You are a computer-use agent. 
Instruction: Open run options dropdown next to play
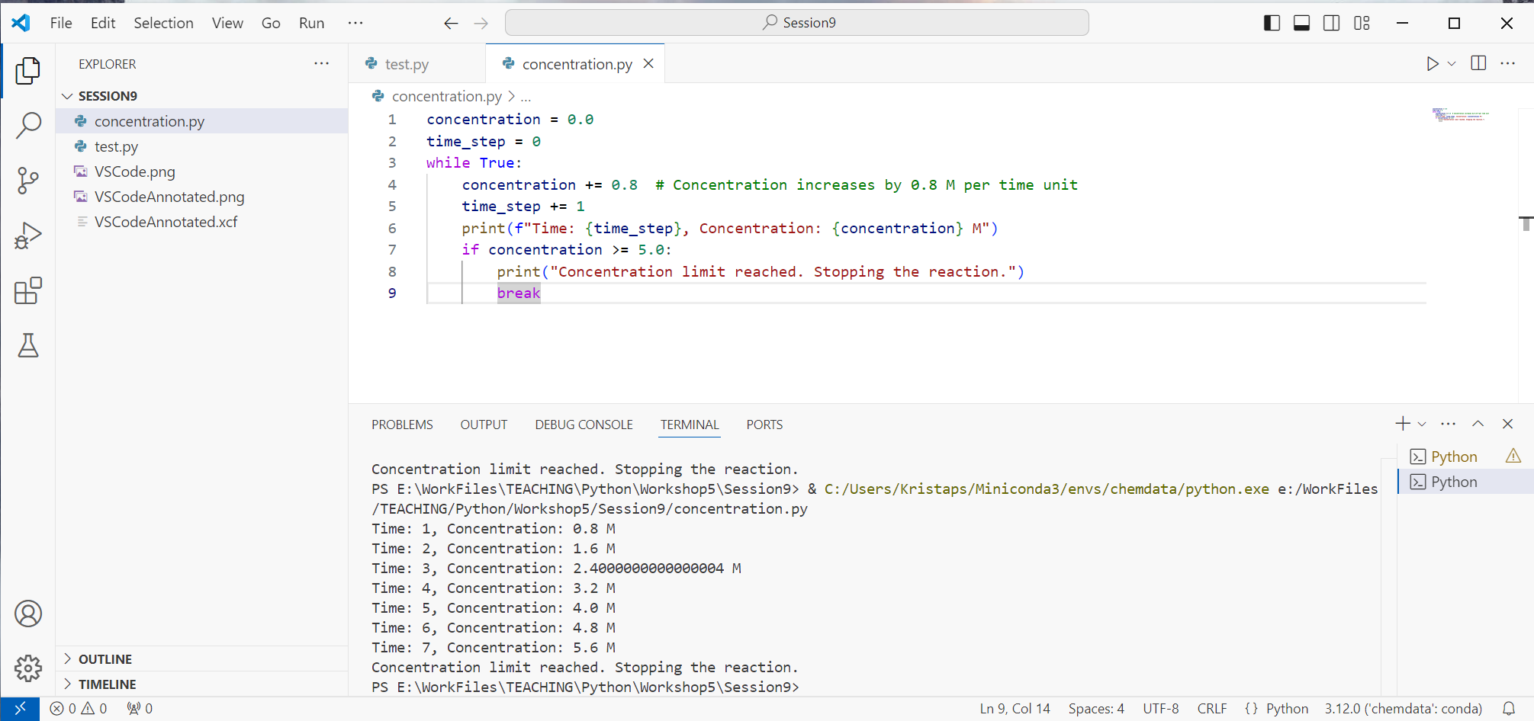pos(1452,64)
